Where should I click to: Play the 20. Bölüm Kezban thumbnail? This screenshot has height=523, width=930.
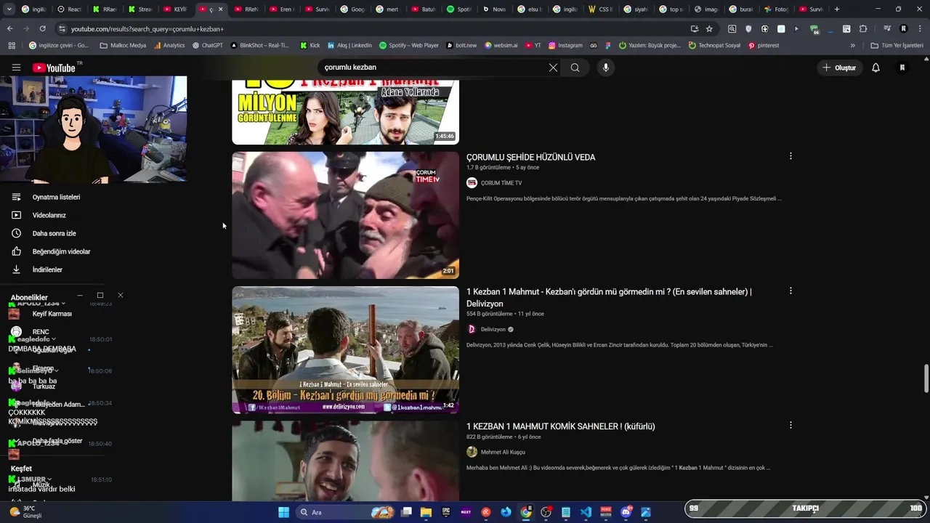[x=345, y=349]
